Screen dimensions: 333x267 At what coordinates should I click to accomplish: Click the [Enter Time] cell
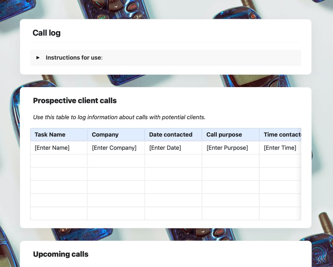(x=280, y=148)
